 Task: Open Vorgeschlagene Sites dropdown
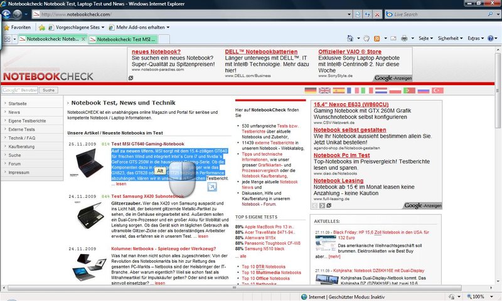pos(76,28)
